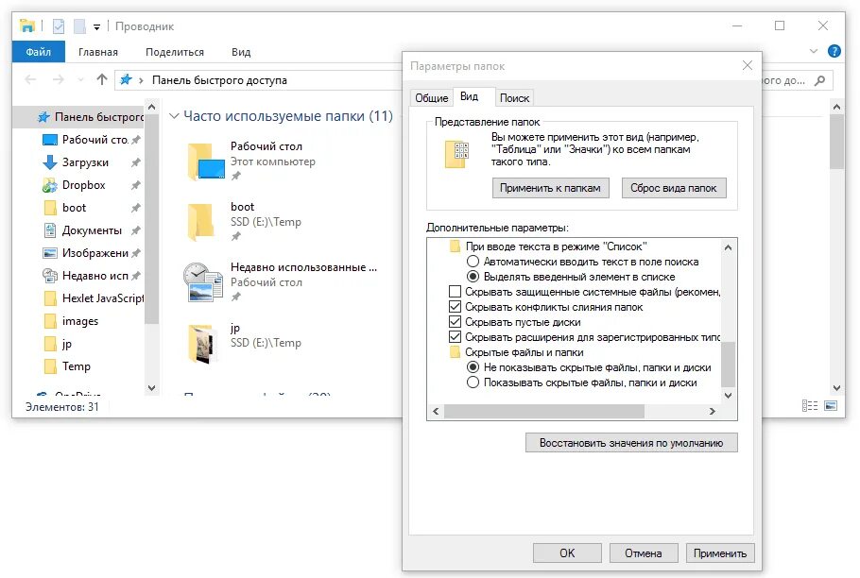Switch to the Поделиться ribbon tab
Viewport: 860px width, 578px height.
(x=175, y=52)
